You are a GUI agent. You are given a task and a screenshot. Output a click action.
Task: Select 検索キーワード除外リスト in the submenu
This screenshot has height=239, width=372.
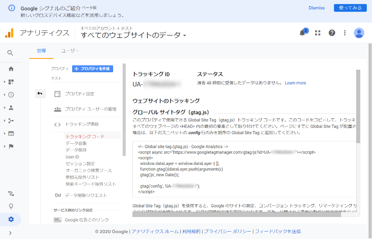pyautogui.click(x=91, y=184)
